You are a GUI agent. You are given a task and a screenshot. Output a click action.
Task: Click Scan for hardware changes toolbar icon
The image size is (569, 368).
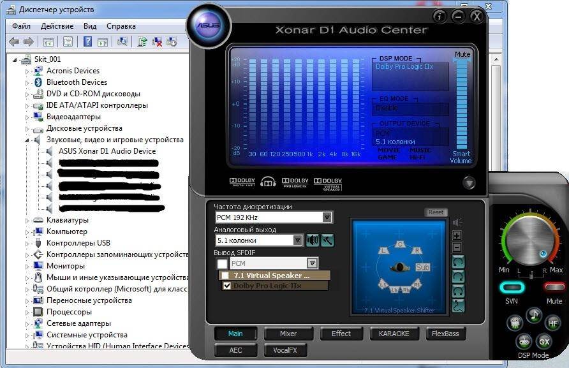122,41
